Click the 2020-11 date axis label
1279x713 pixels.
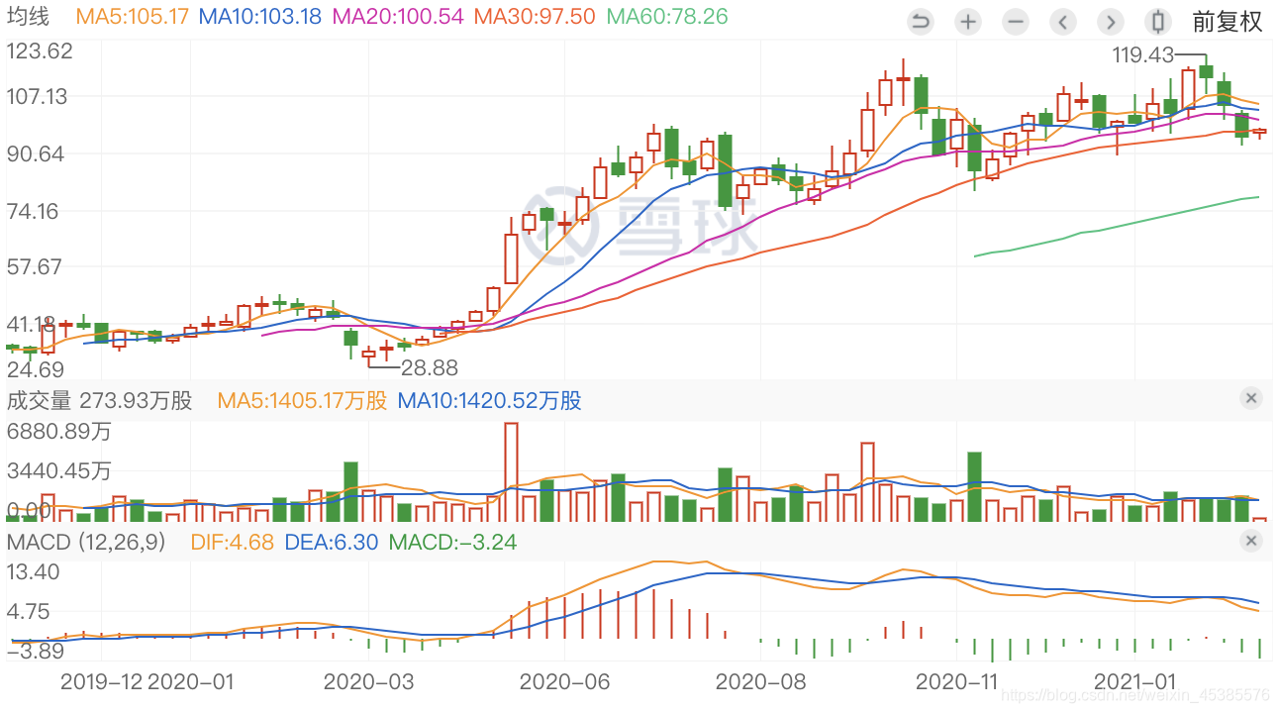coord(955,681)
